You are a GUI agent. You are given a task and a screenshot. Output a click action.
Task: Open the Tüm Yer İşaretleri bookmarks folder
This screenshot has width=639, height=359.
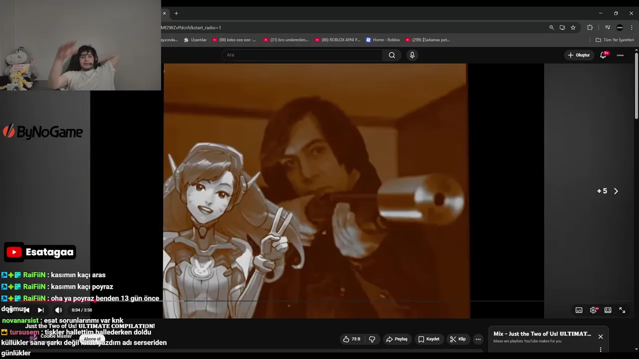pyautogui.click(x=615, y=40)
